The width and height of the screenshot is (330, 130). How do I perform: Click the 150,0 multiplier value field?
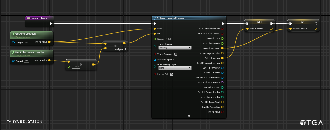point(76,67)
